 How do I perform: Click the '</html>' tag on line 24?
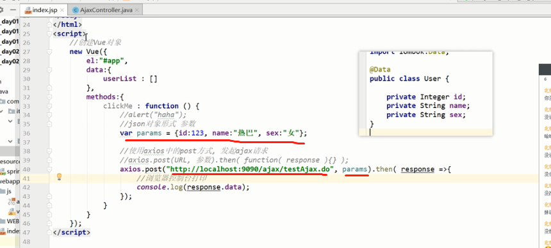coord(67,24)
